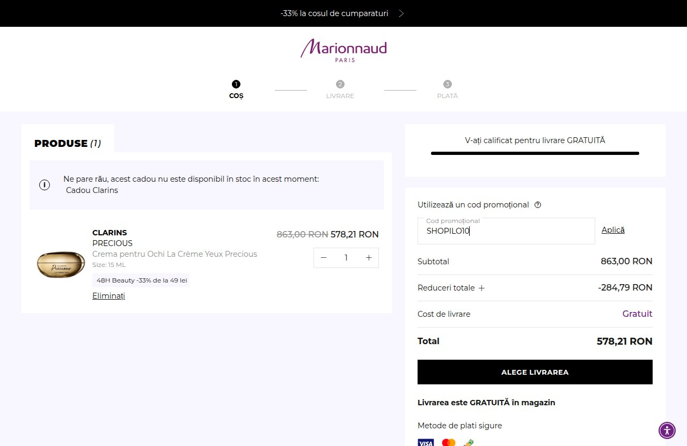The height and width of the screenshot is (446, 687).
Task: Click the info icon in the out-of-stock notice
Action: pyautogui.click(x=45, y=185)
